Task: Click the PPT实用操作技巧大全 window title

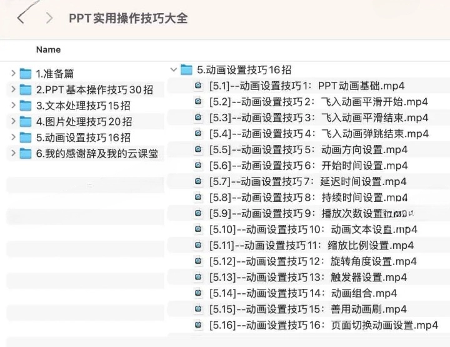Action: (x=128, y=18)
